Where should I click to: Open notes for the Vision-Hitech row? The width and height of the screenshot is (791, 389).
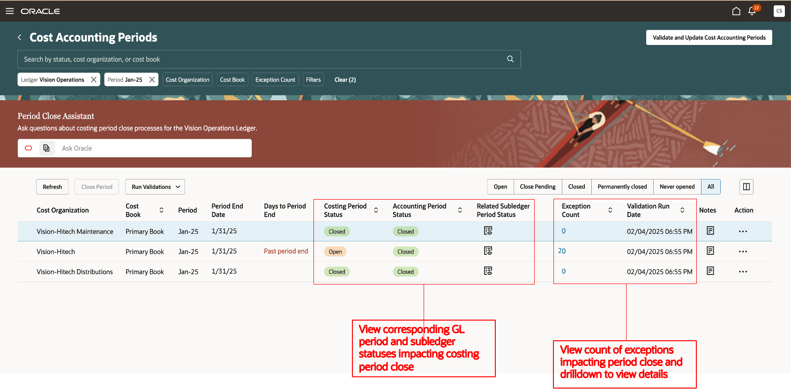(x=710, y=251)
